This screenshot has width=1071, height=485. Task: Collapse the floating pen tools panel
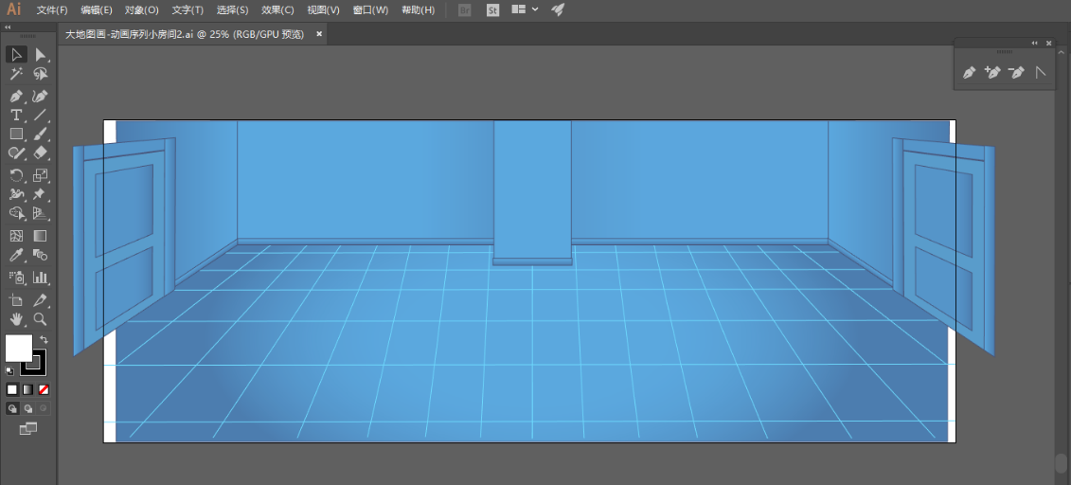1034,43
